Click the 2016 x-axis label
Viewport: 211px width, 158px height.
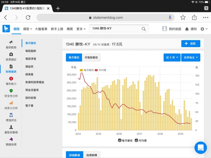pos(119,134)
